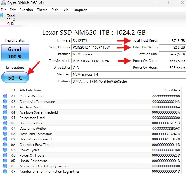Click the status orb for attribute 0C Power On Hours
This screenshot has height=182, width=186.
click(5, 155)
